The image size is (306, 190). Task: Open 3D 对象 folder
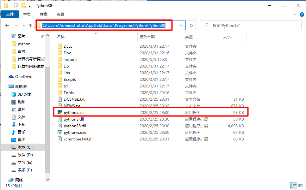tap(25, 94)
